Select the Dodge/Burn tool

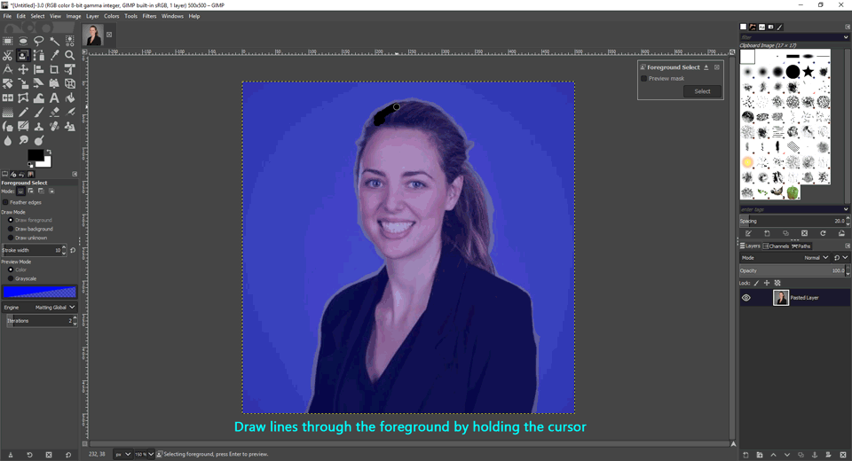coord(39,141)
